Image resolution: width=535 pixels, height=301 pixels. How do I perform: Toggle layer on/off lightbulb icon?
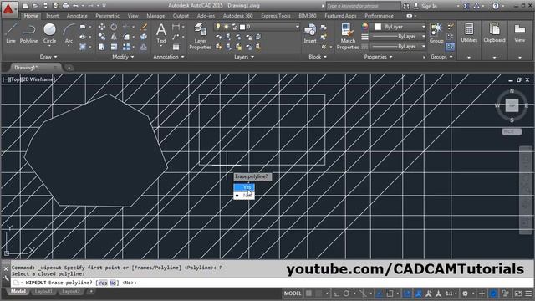point(218,27)
